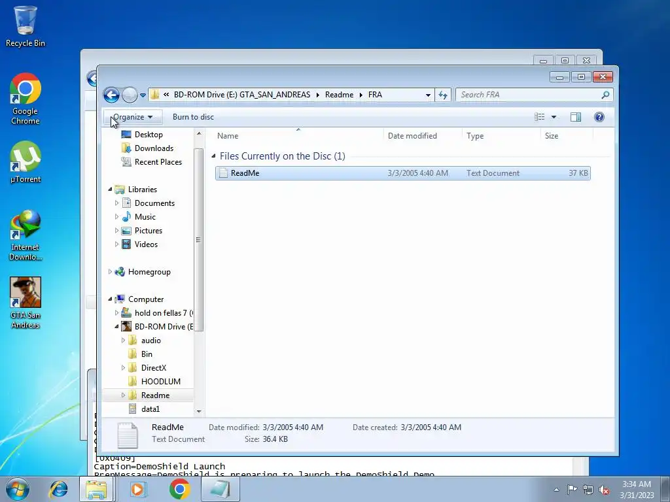Viewport: 670px width, 502px height.
Task: Select the µTorrent desktop shortcut
Action: pos(26,162)
